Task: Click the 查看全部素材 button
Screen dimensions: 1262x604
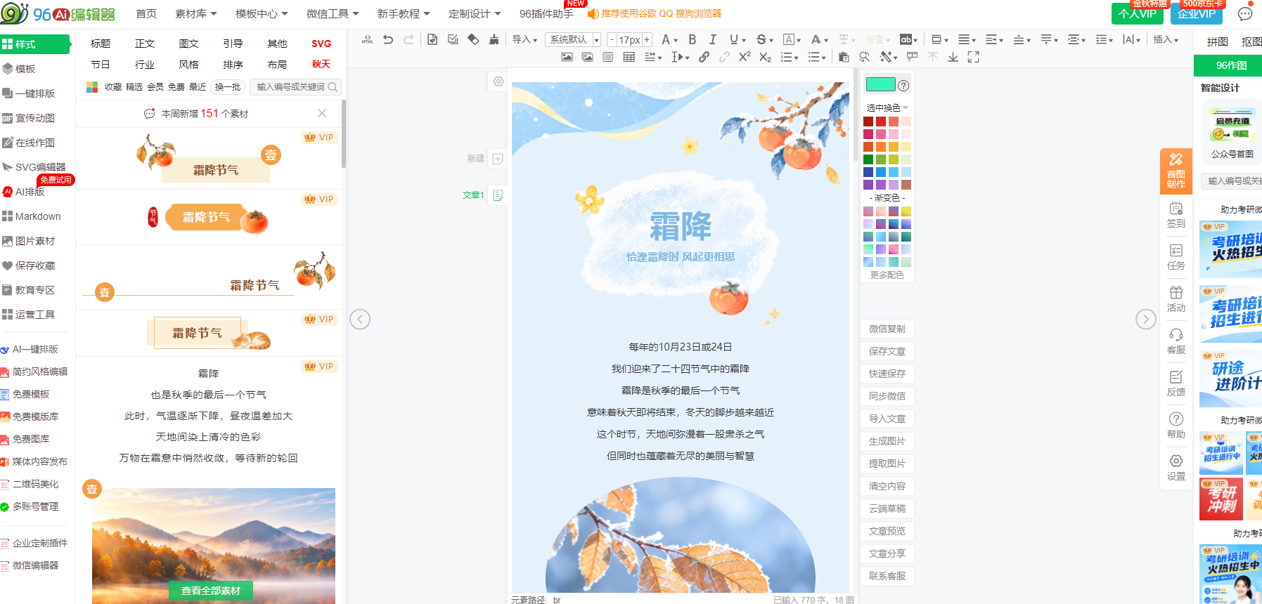Action: coord(211,591)
